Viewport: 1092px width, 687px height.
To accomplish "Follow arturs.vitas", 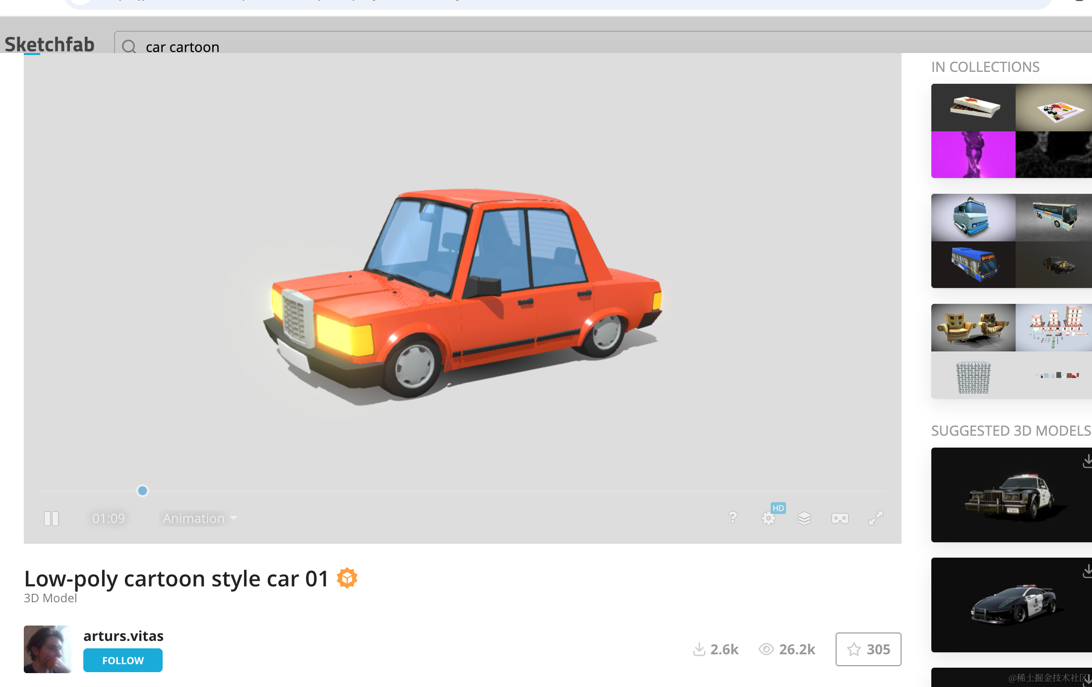I will tap(123, 660).
